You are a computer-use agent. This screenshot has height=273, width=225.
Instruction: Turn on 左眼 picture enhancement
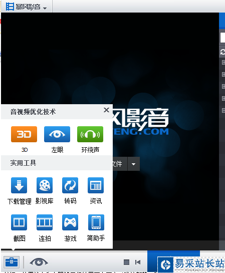[57, 134]
